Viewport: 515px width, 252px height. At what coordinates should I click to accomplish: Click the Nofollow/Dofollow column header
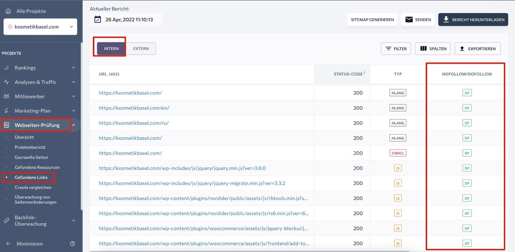(x=467, y=74)
